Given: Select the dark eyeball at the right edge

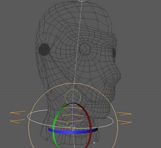Looking at the screenshot, I should pos(114,53).
